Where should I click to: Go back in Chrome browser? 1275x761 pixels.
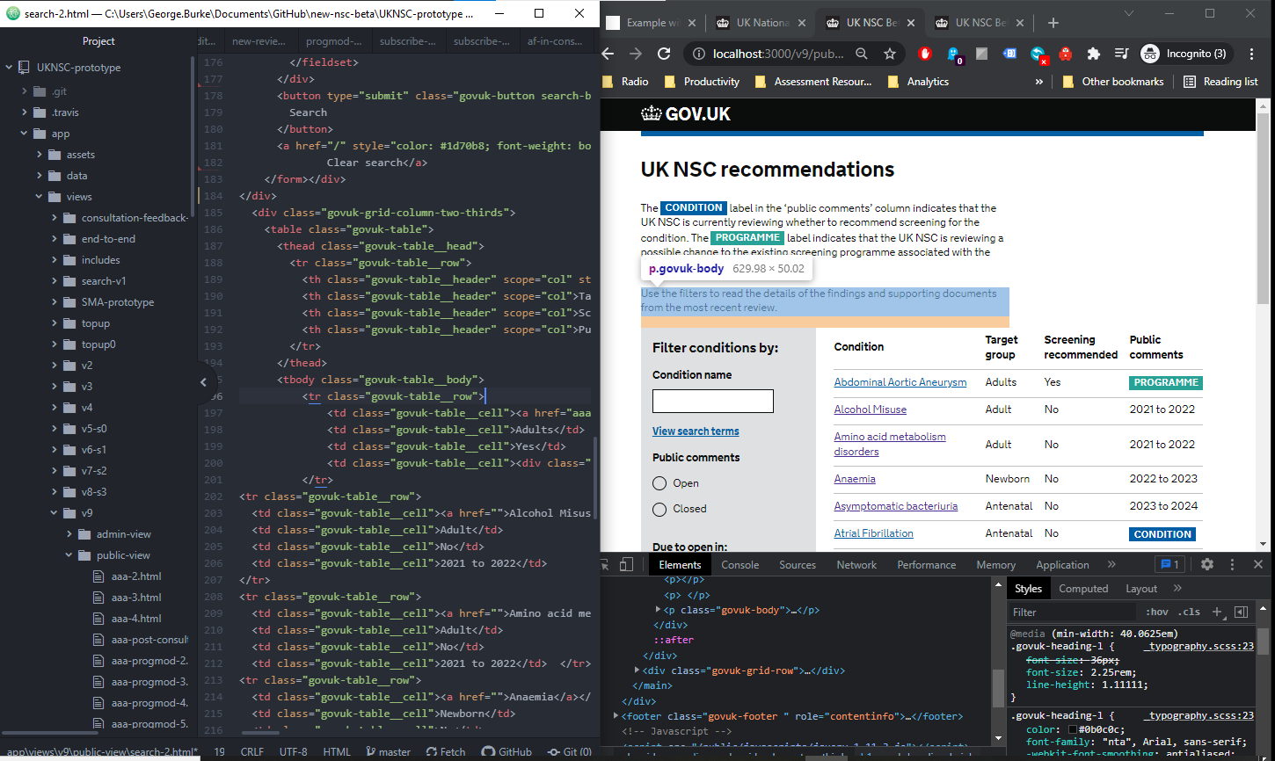(608, 54)
